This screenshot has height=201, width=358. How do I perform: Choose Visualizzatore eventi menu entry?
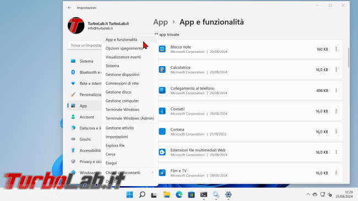(129, 57)
